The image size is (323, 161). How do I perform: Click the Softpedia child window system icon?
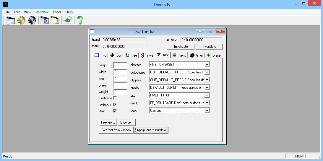[x=92, y=31]
